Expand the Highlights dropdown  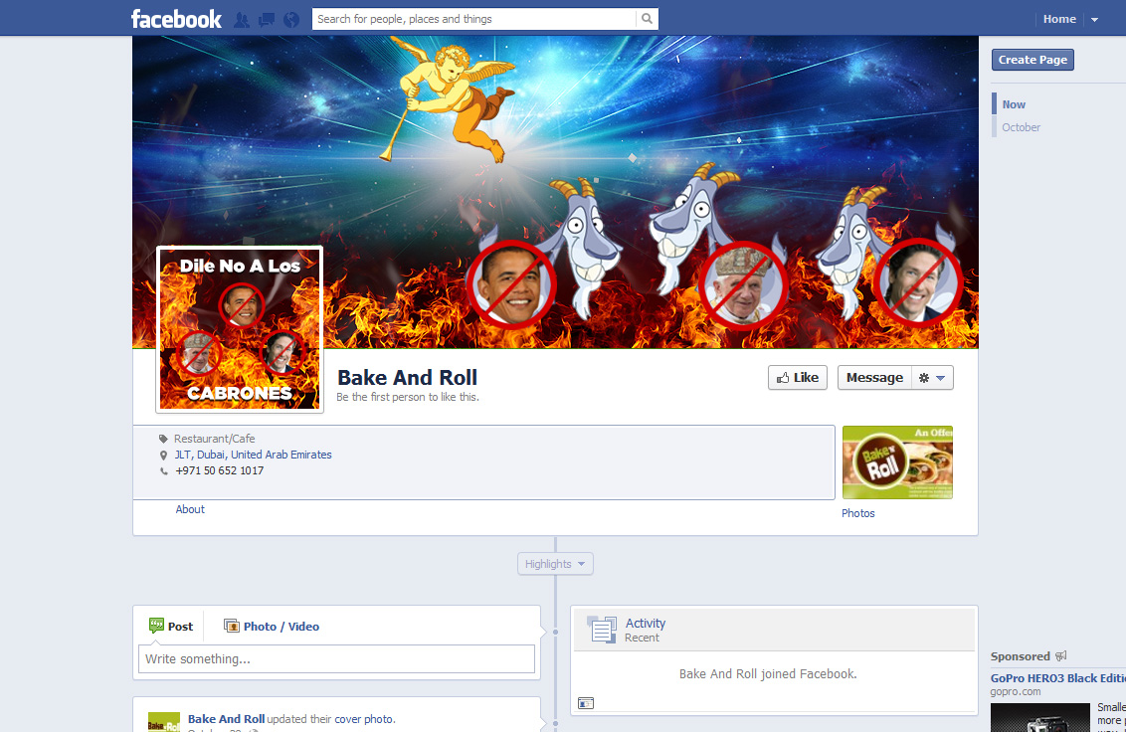click(555, 564)
